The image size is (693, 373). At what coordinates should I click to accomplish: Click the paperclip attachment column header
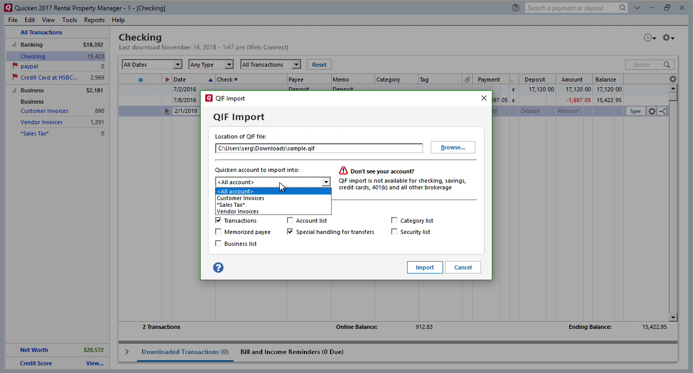pyautogui.click(x=467, y=80)
